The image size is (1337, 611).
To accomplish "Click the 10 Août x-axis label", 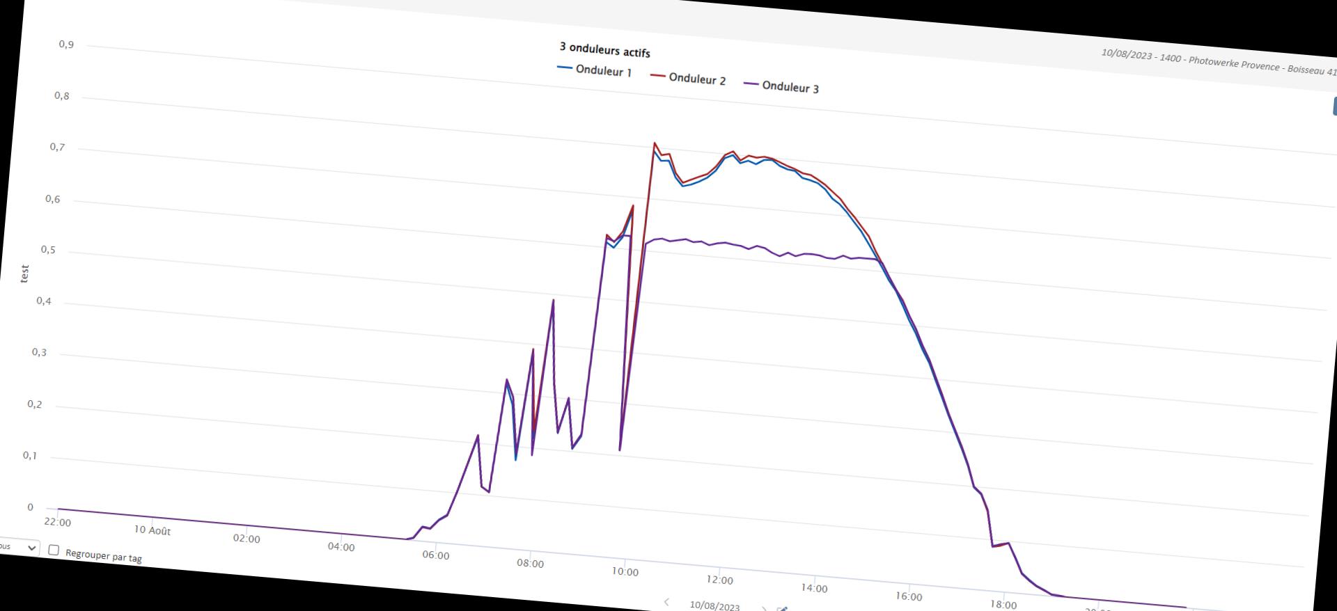I will point(152,530).
